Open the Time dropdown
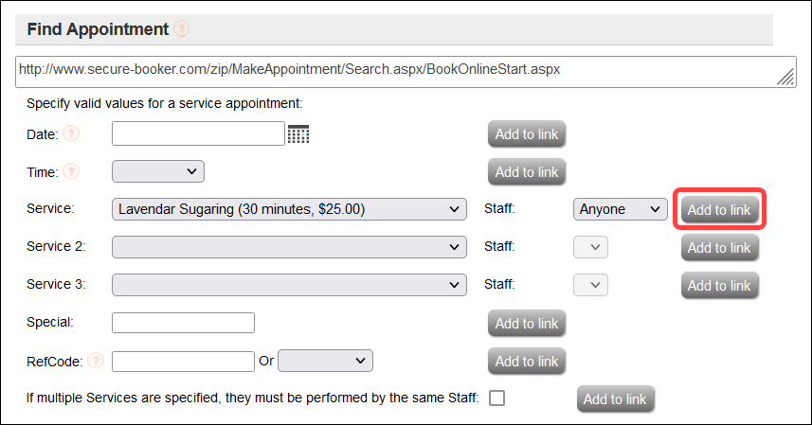Viewport: 812px width, 425px height. click(158, 171)
